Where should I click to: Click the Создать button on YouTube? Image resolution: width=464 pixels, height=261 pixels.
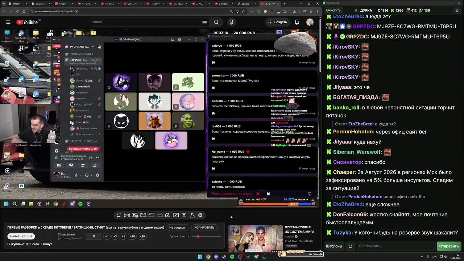[x=278, y=22]
